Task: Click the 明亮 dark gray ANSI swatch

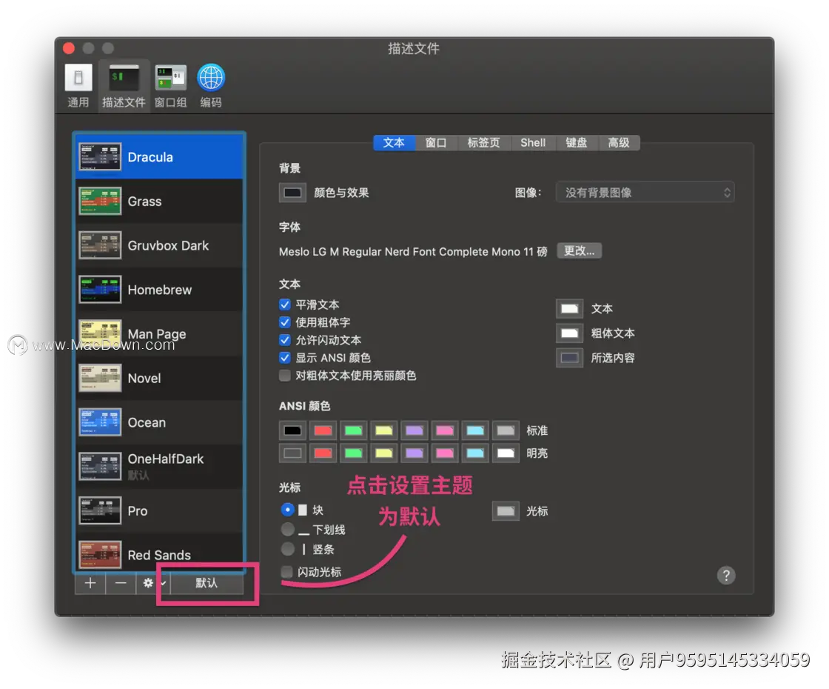Action: [292, 453]
